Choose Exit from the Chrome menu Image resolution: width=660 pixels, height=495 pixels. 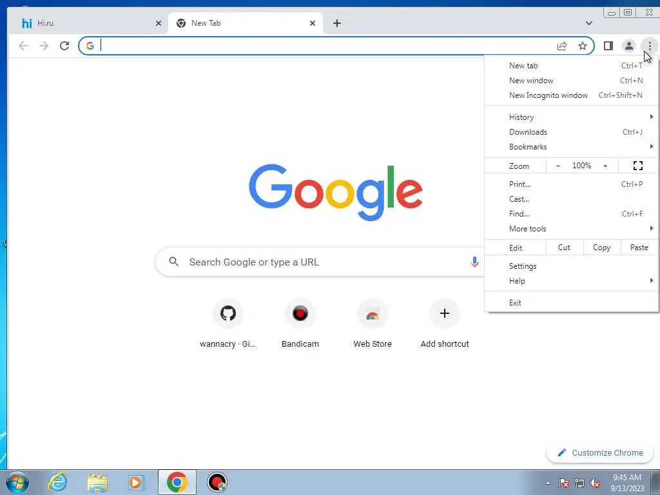(x=572, y=303)
